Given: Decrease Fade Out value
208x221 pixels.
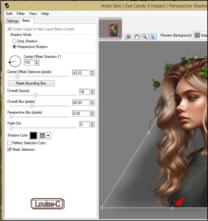Looking at the screenshot, I should click(92, 126).
